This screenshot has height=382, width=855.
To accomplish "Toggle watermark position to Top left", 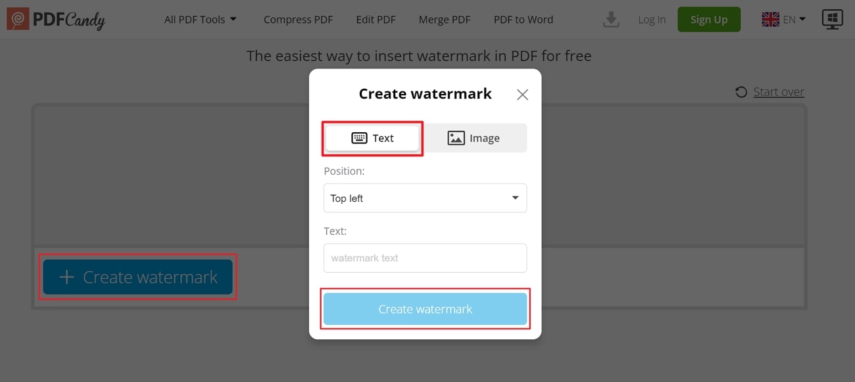I will 425,198.
